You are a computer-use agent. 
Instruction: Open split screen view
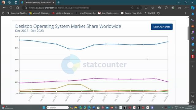tap(146, 8)
